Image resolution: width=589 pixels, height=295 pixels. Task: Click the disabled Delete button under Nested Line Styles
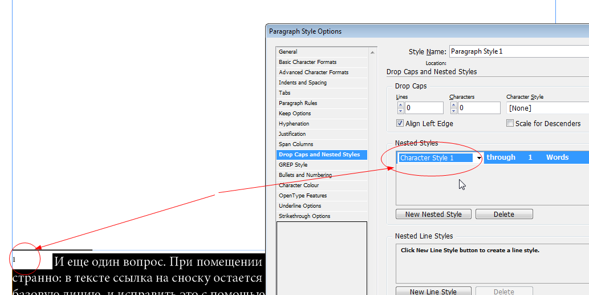click(503, 292)
